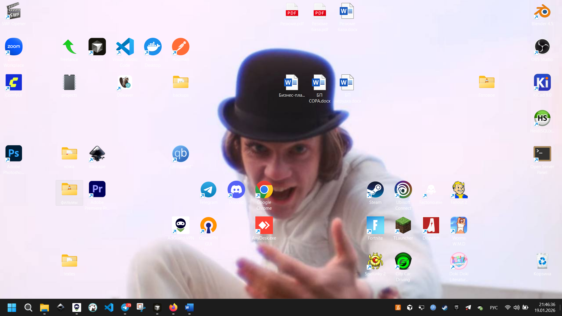
Task: Select the Adobe Premiere Pro shortcut
Action: (97, 190)
